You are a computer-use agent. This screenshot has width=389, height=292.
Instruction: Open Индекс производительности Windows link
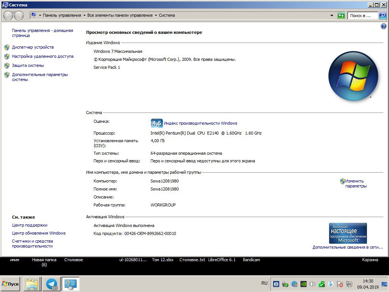tap(201, 123)
